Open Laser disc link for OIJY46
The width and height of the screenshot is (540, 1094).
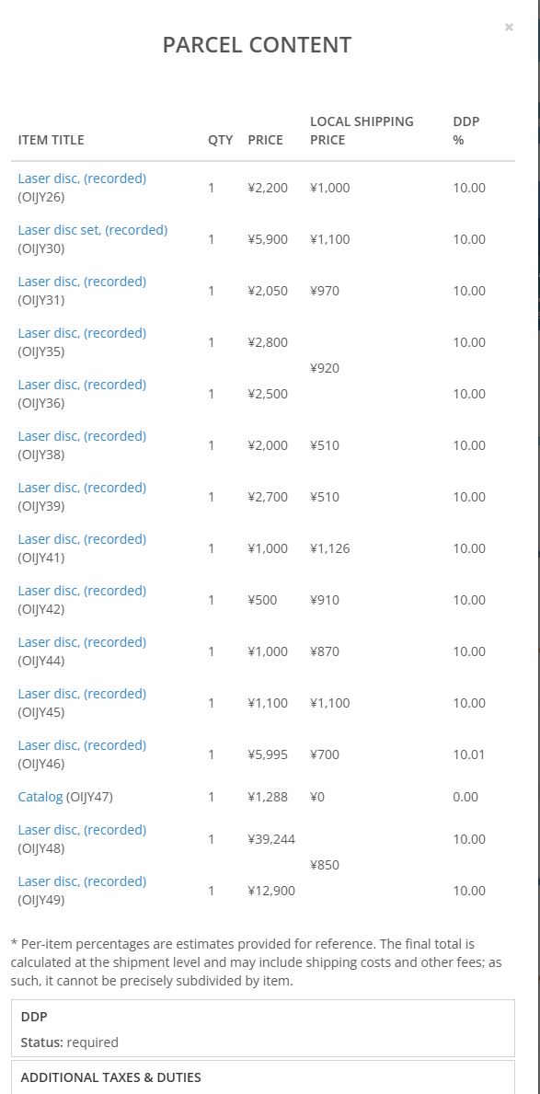tap(82, 746)
